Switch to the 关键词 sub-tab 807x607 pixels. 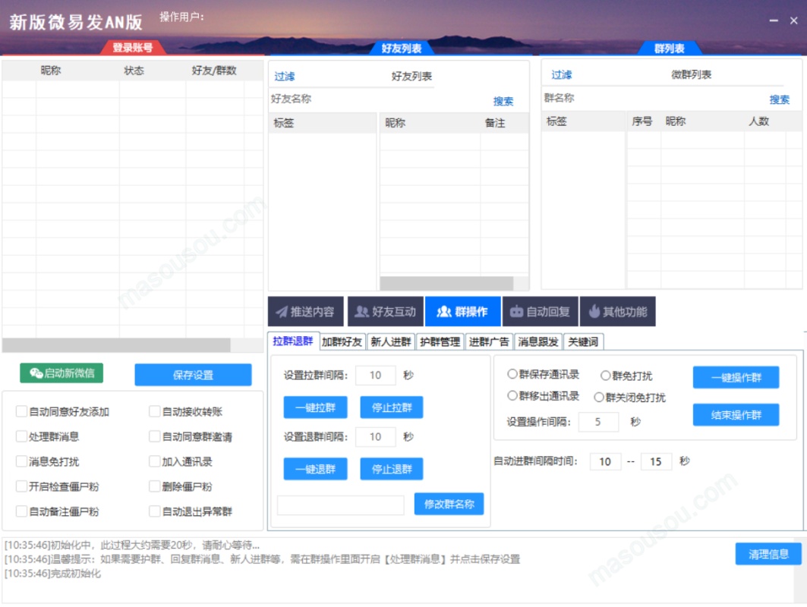[583, 341]
